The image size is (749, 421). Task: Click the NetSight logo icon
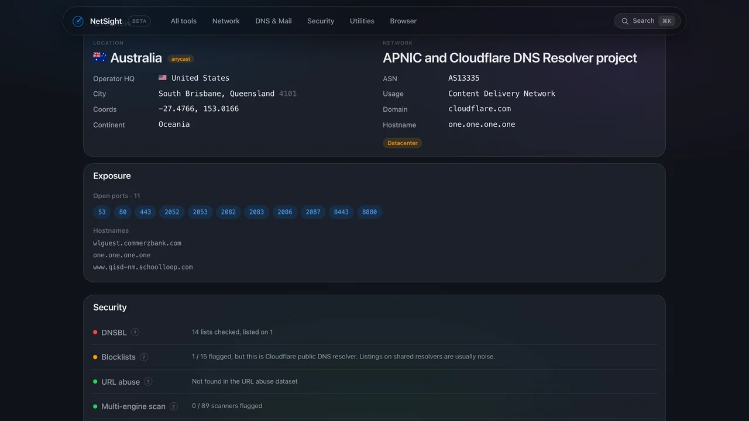[x=78, y=21]
